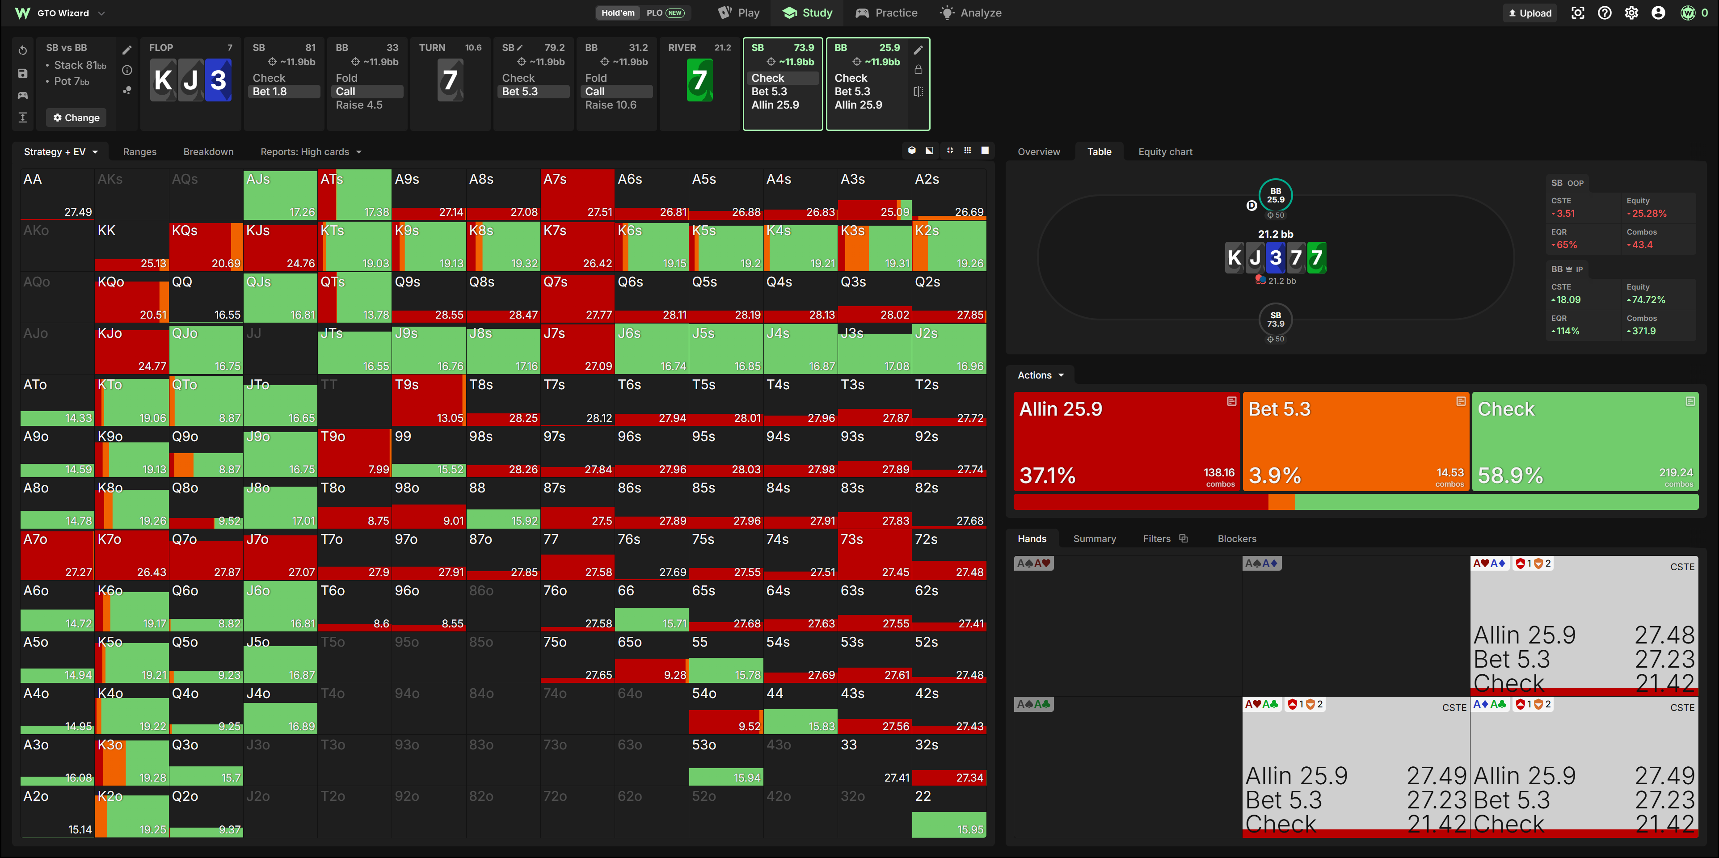Click the split-view icon beside the BB node
Screen dimensions: 1719x858
[918, 92]
